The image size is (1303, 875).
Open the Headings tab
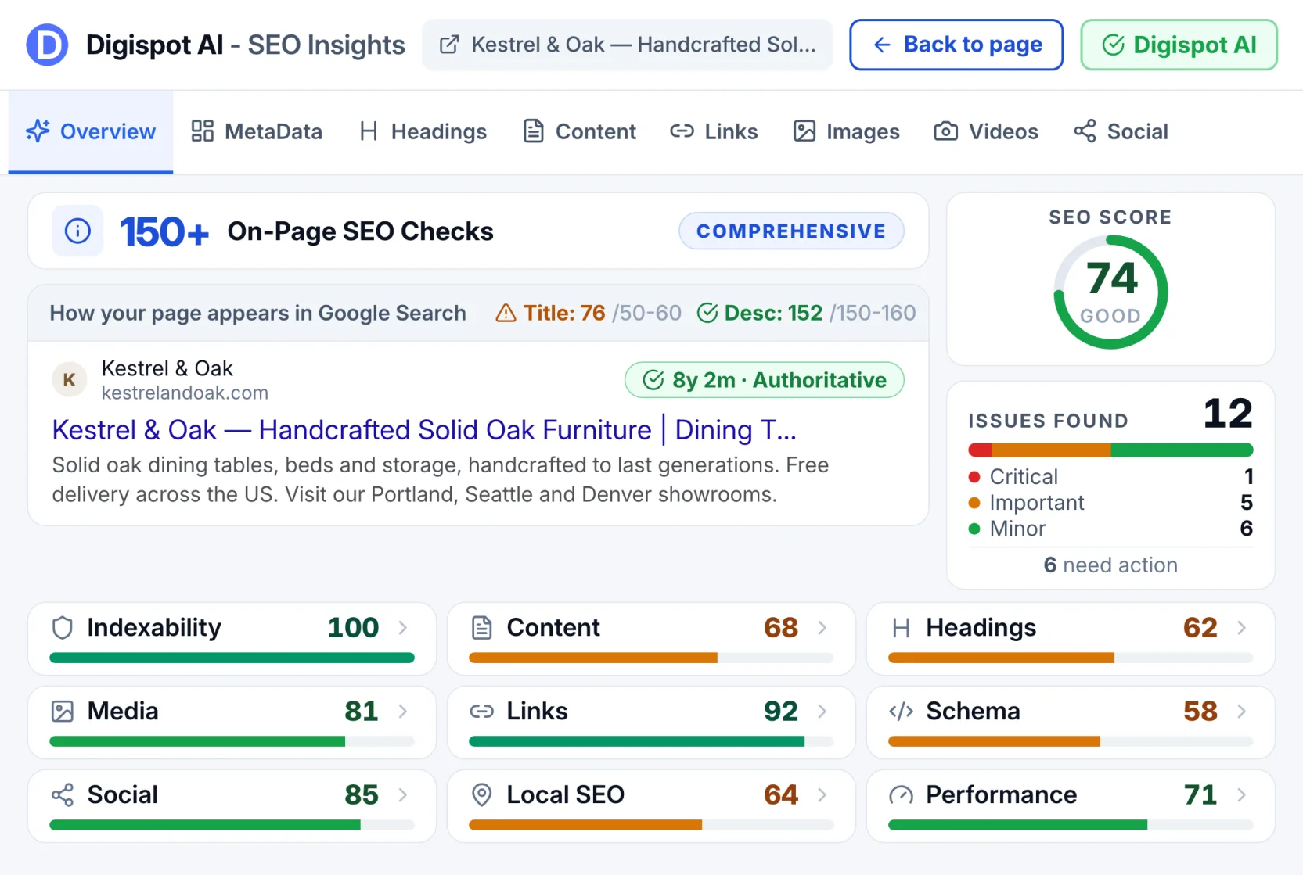pyautogui.click(x=423, y=131)
